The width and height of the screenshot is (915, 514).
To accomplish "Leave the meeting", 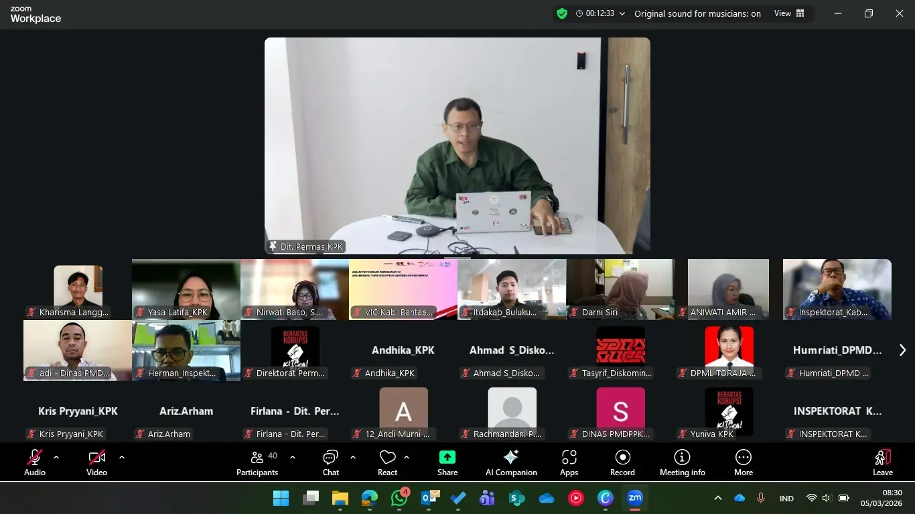I will (x=882, y=462).
